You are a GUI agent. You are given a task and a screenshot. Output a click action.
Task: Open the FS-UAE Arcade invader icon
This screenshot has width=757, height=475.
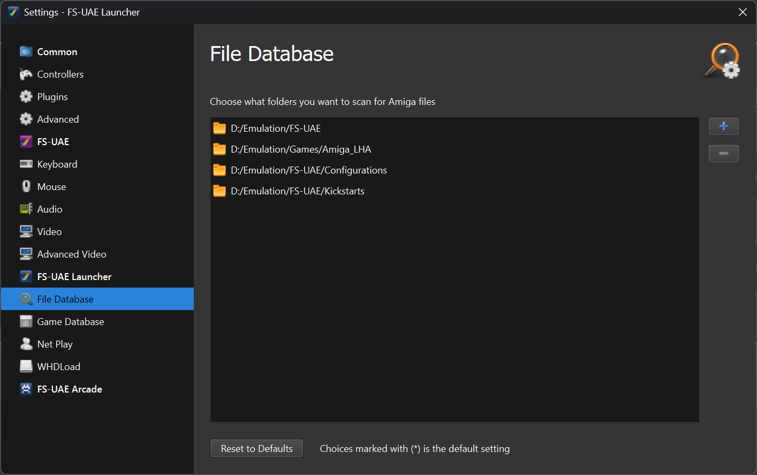tap(26, 389)
